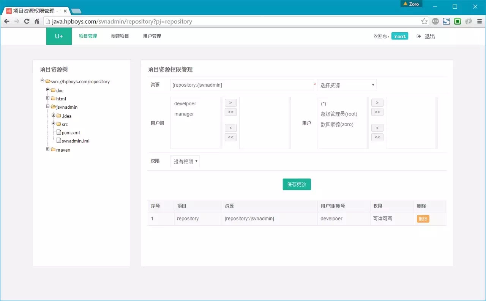The height and width of the screenshot is (301, 486).
Task: Click repository cell in table row
Action: (x=198, y=219)
